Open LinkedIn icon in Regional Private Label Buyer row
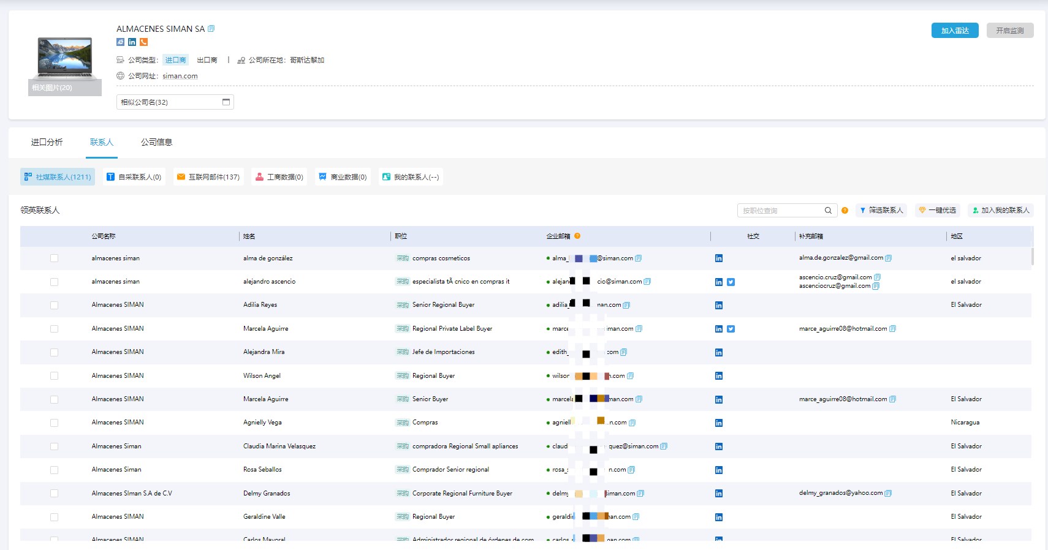The width and height of the screenshot is (1048, 550). 719,329
